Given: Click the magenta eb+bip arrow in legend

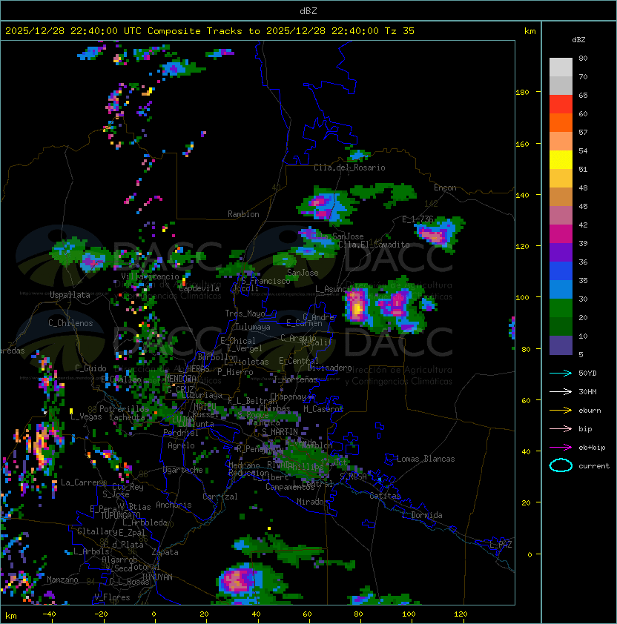Looking at the screenshot, I should (x=561, y=448).
